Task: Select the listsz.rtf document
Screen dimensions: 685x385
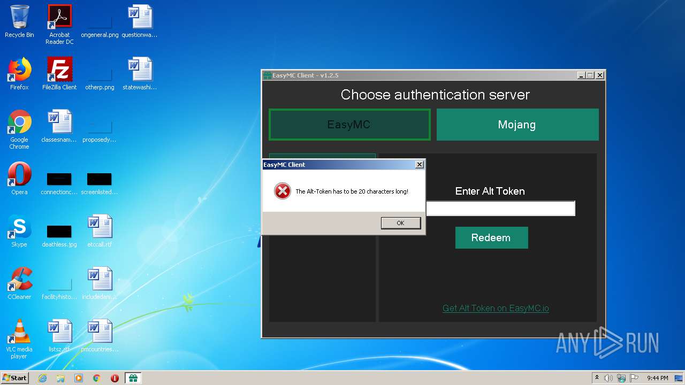Action: [59, 336]
